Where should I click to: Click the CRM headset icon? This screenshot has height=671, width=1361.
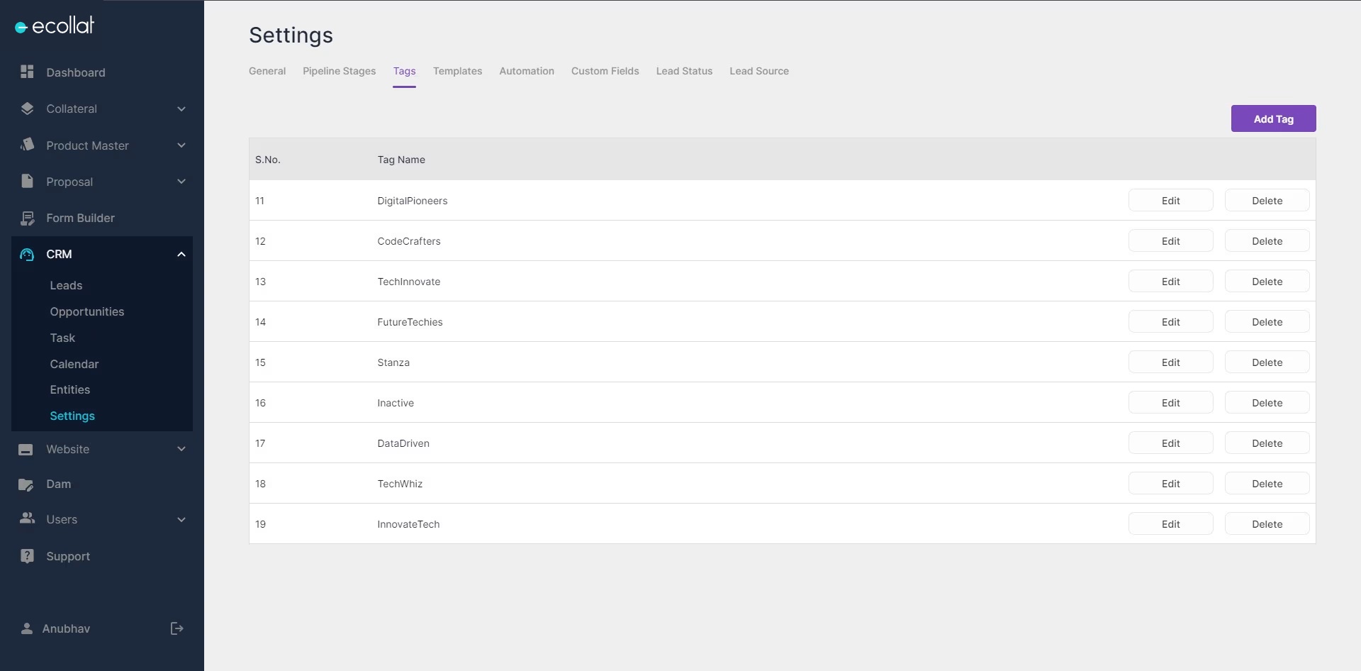[27, 254]
